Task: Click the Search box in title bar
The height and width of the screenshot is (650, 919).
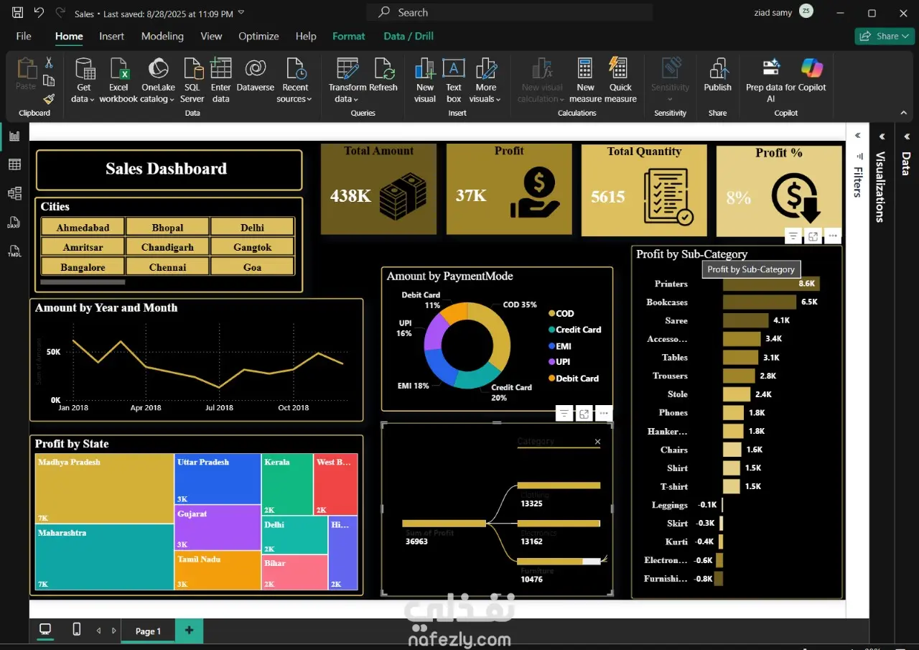Action: (x=510, y=12)
